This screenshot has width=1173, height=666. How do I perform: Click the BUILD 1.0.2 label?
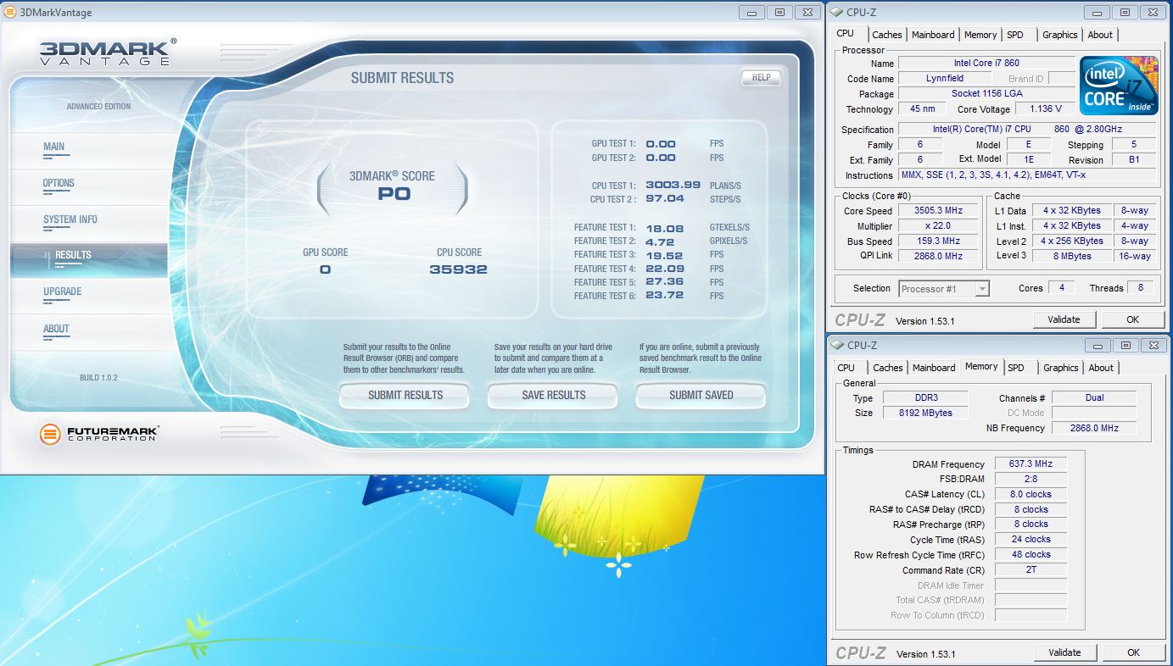coord(98,378)
